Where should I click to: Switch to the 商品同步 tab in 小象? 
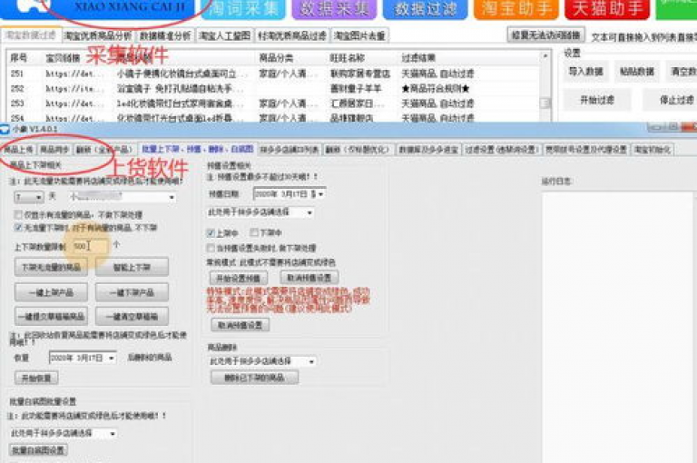(54, 150)
